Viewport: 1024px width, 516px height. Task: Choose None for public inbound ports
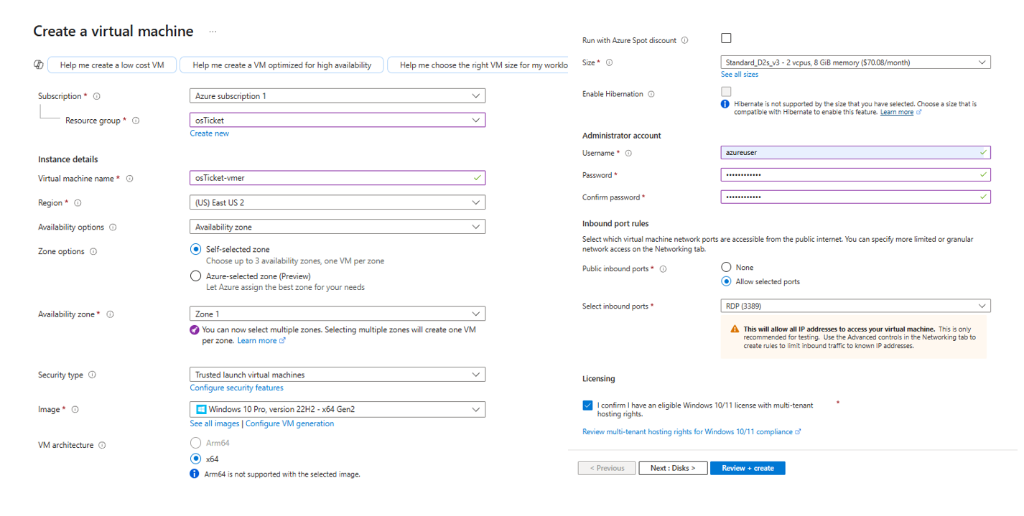point(726,267)
